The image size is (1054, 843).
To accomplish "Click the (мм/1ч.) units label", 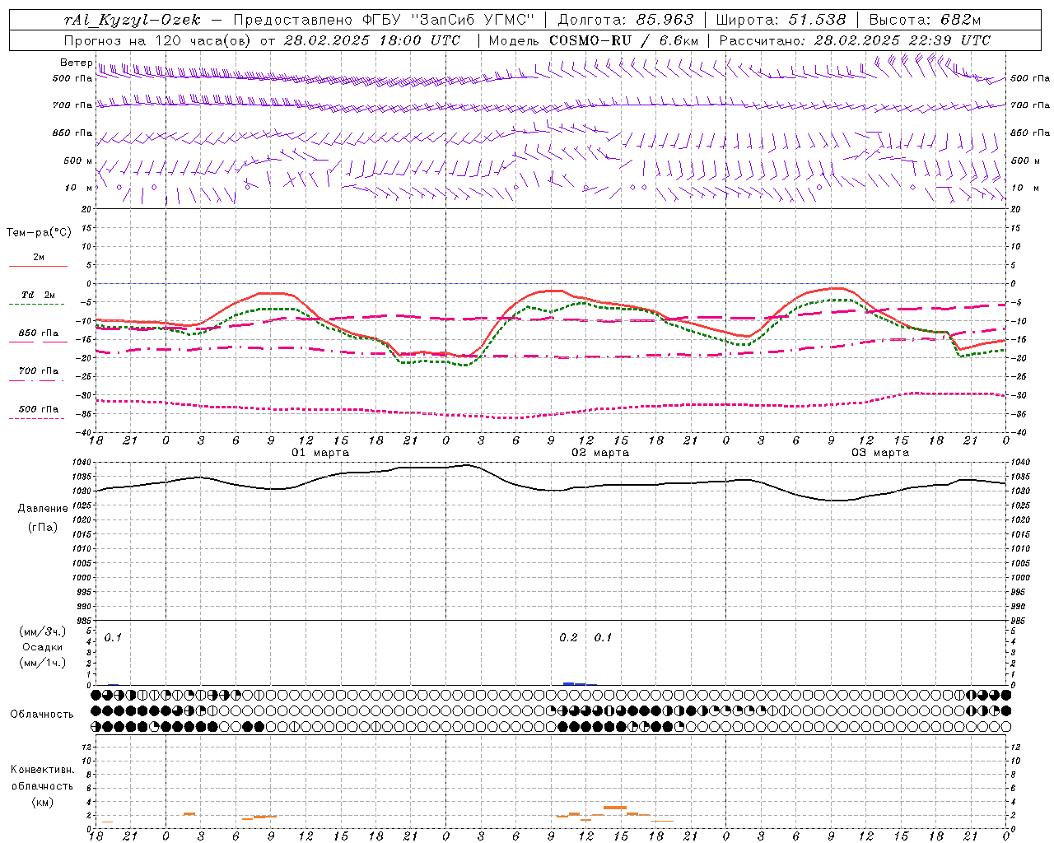I will pyautogui.click(x=42, y=663).
